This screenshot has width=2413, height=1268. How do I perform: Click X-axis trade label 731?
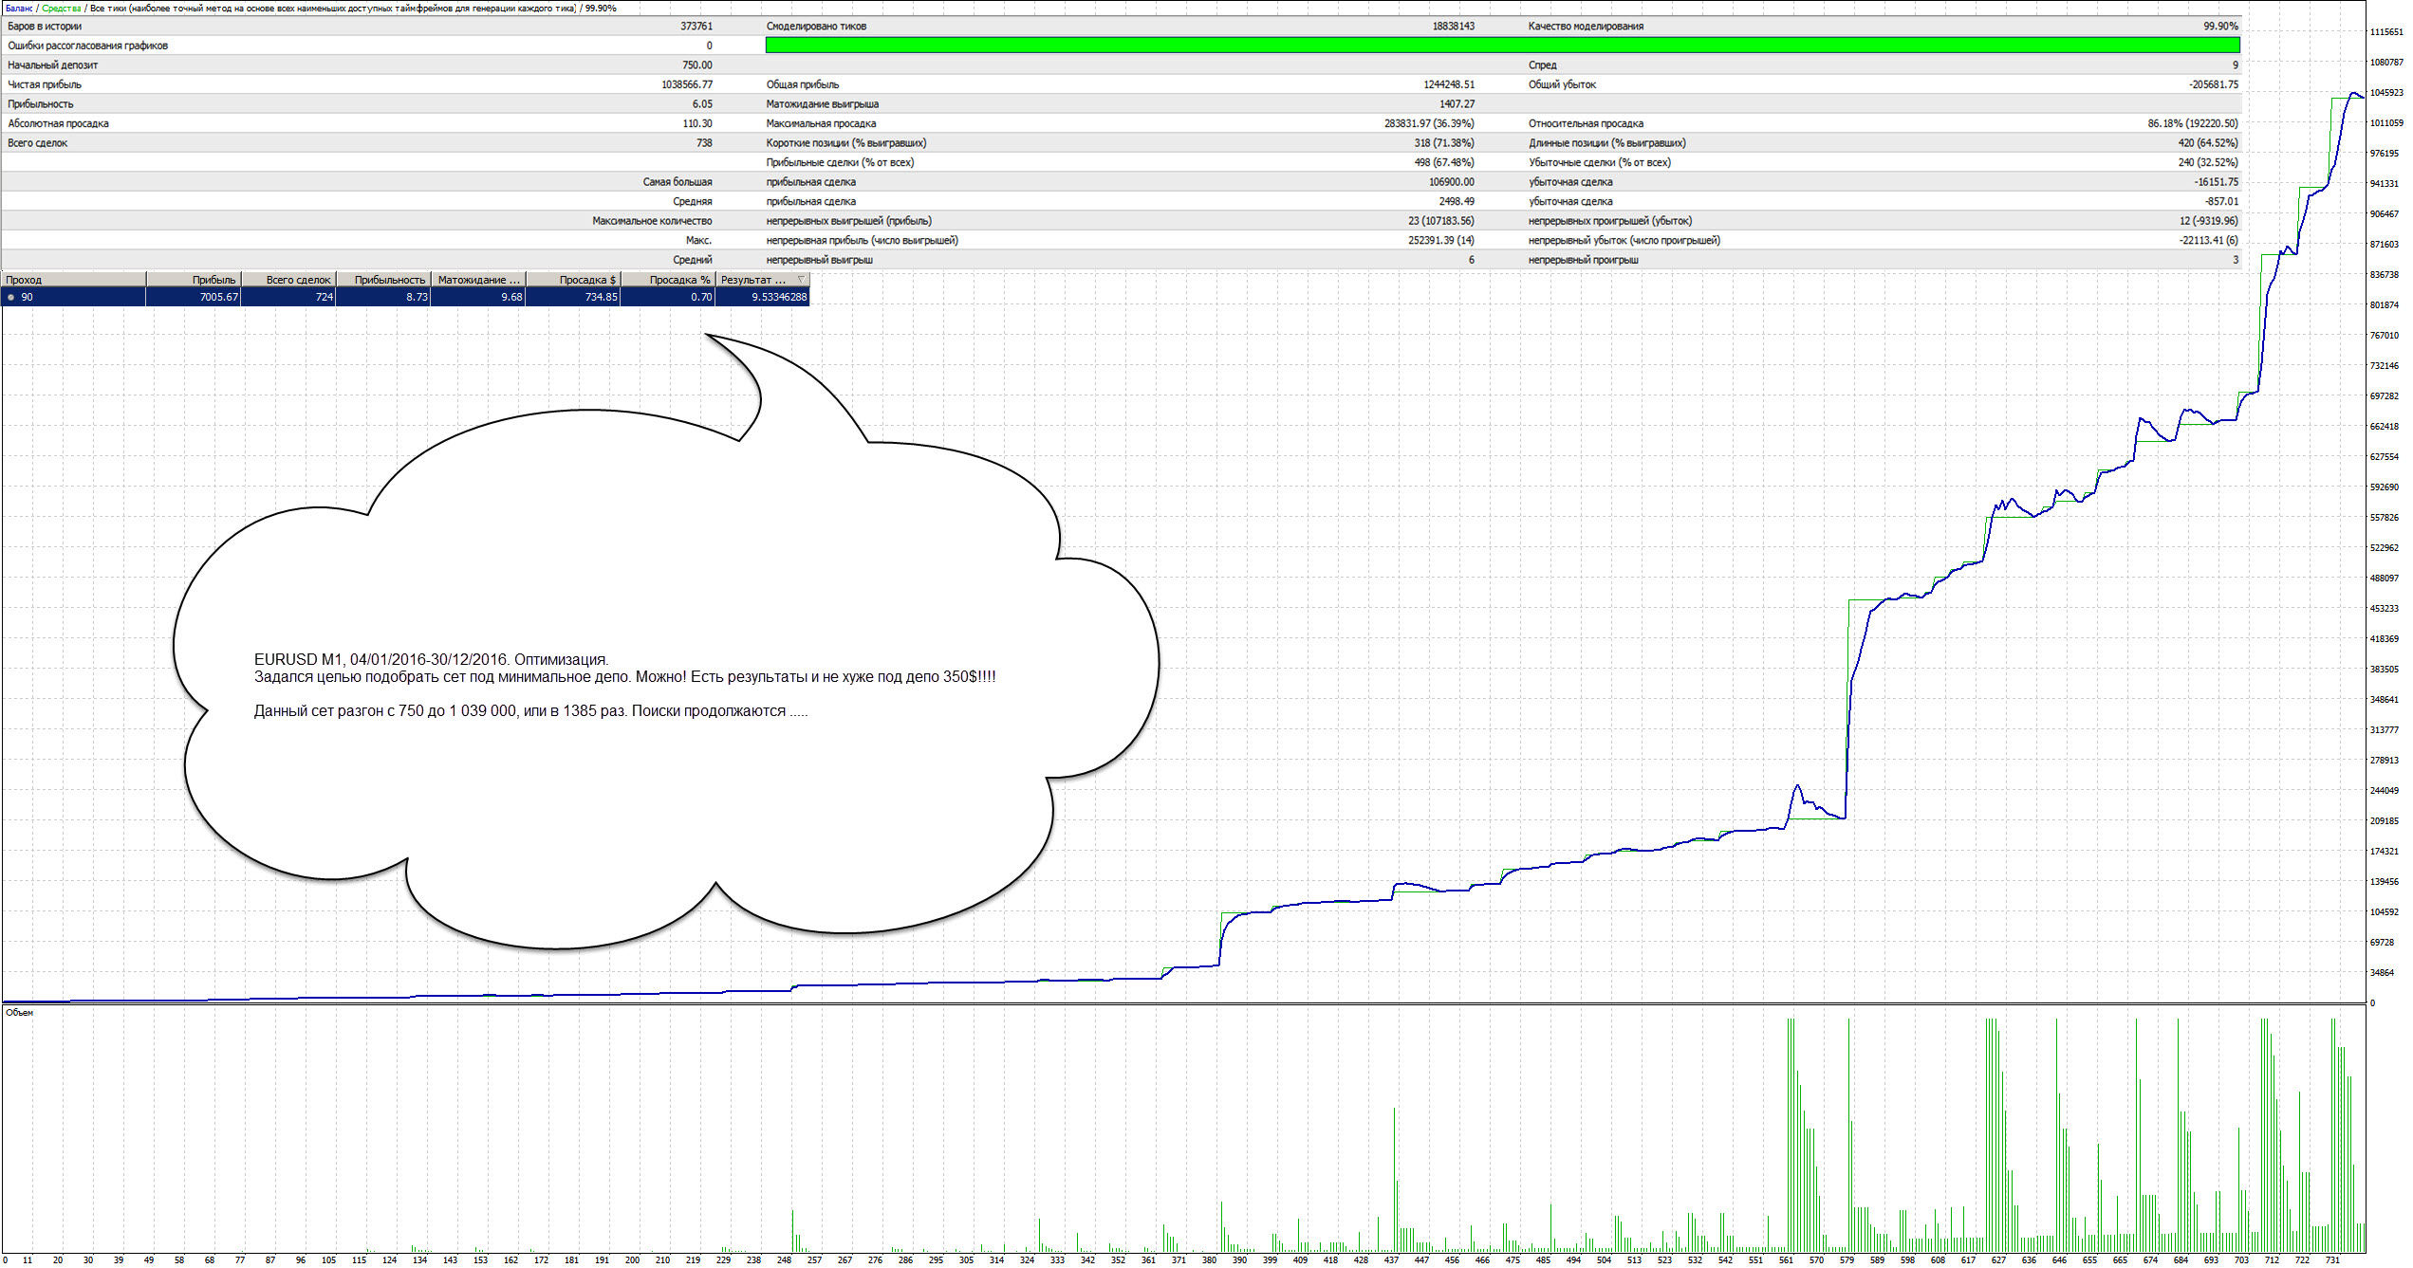[2332, 1260]
